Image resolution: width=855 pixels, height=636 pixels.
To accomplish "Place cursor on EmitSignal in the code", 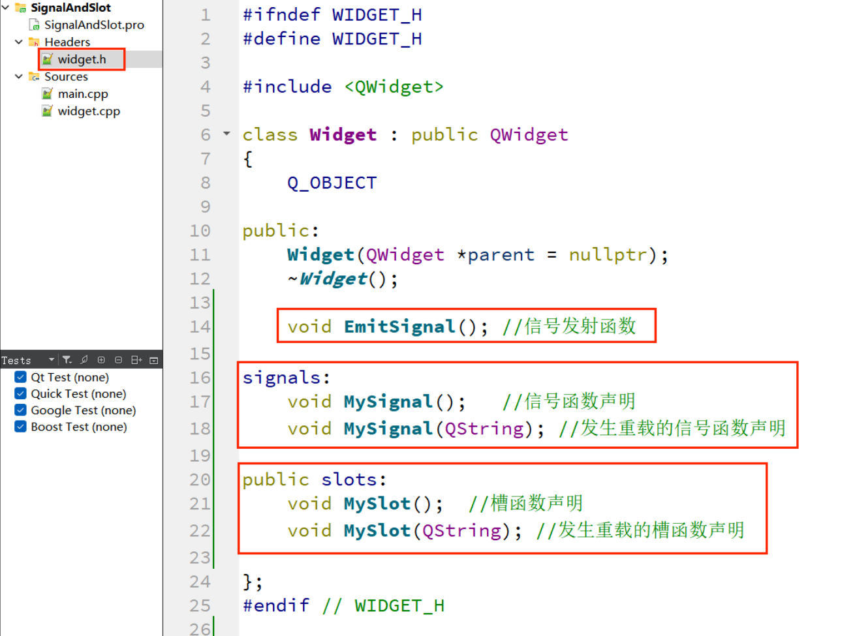I will 399,326.
